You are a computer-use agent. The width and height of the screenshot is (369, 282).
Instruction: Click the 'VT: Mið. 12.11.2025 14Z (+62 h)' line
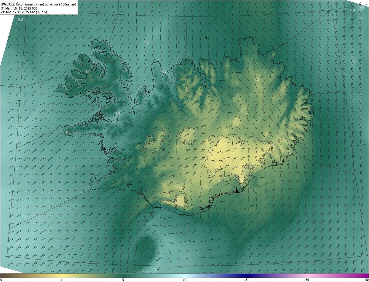coord(24,12)
